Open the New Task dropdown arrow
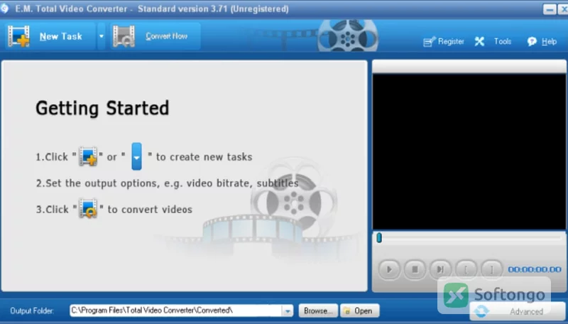Viewport: 568px width, 324px height. [x=102, y=36]
